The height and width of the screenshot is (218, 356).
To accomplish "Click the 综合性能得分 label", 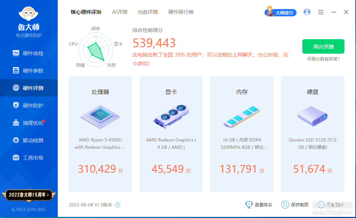I will (x=148, y=30).
